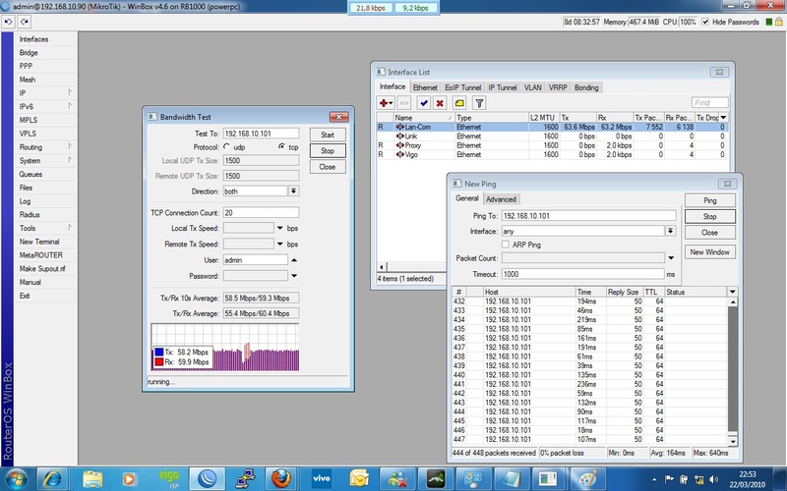Expand the Local Tx Speed dropdown arrow
This screenshot has width=787, height=491.
coord(280,228)
